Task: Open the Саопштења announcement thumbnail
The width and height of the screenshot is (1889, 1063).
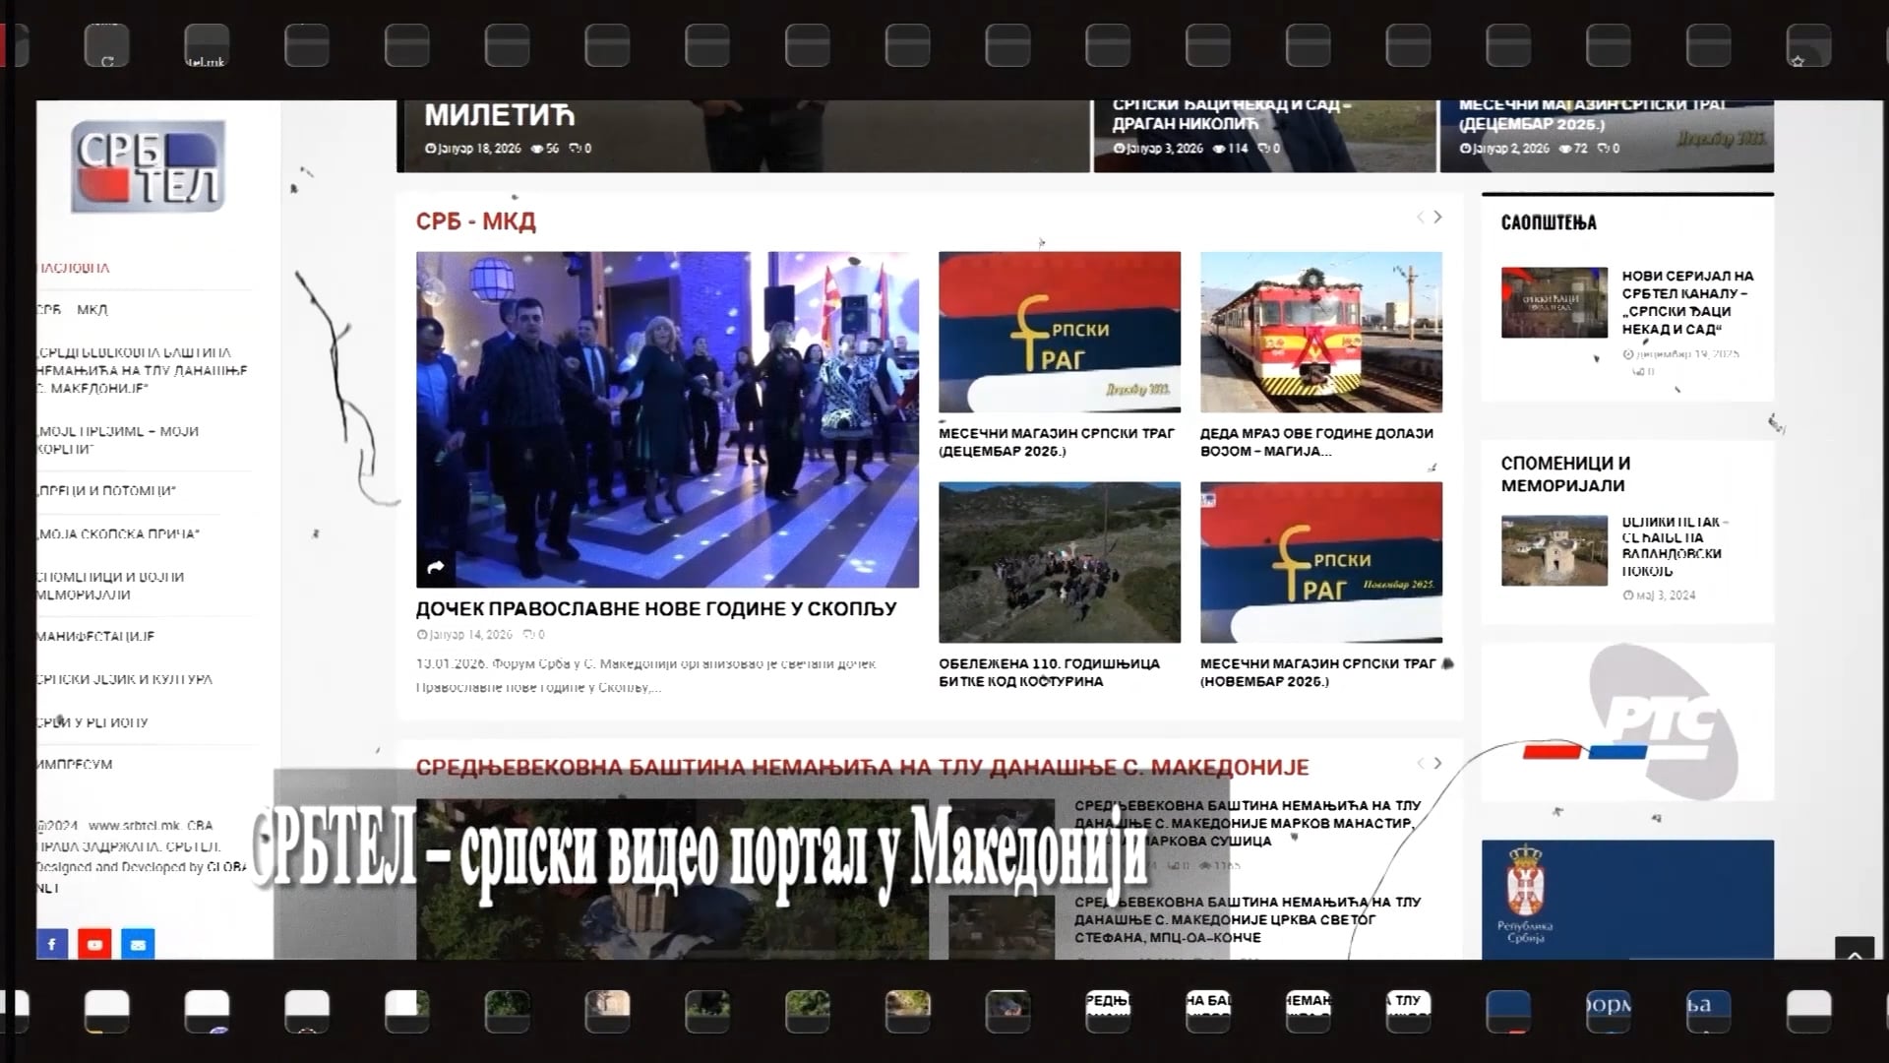Action: 1554,302
